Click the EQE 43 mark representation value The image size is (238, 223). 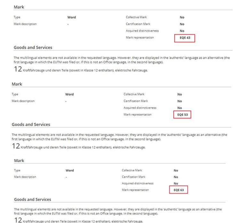pos(185,38)
